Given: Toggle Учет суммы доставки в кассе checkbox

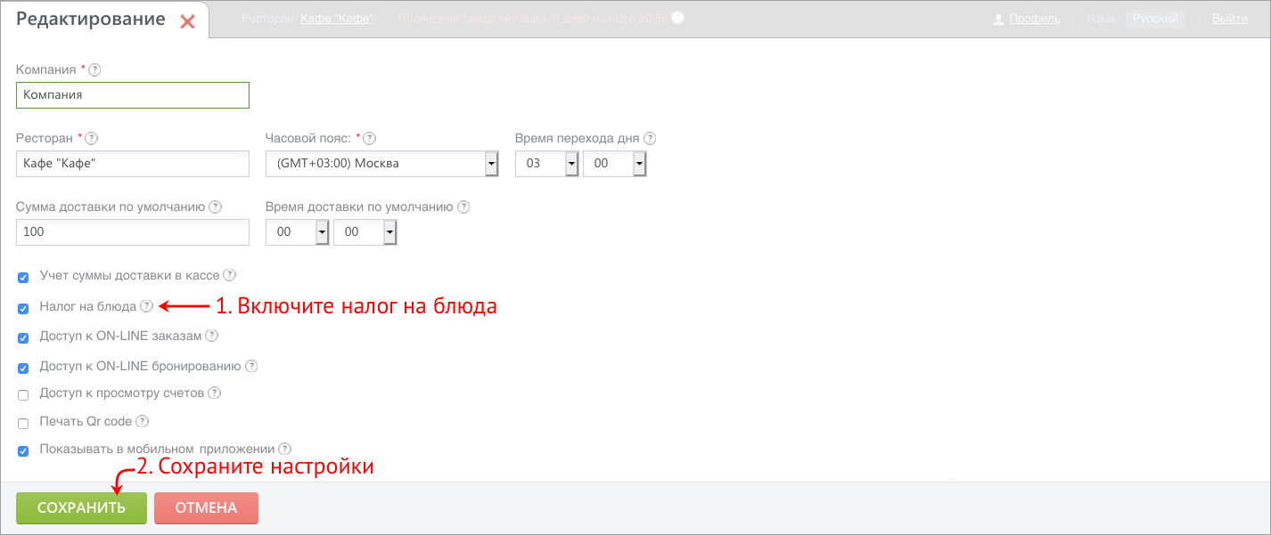Looking at the screenshot, I should [x=23, y=278].
